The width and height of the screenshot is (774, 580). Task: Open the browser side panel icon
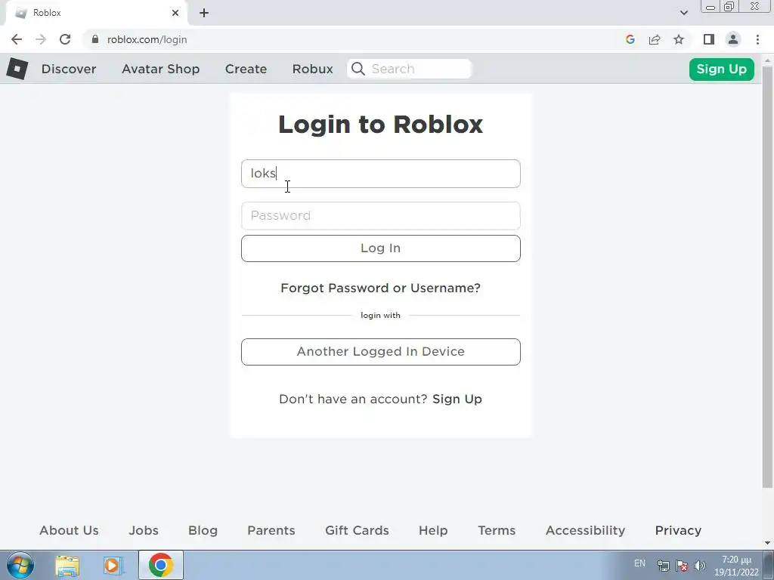coord(709,39)
